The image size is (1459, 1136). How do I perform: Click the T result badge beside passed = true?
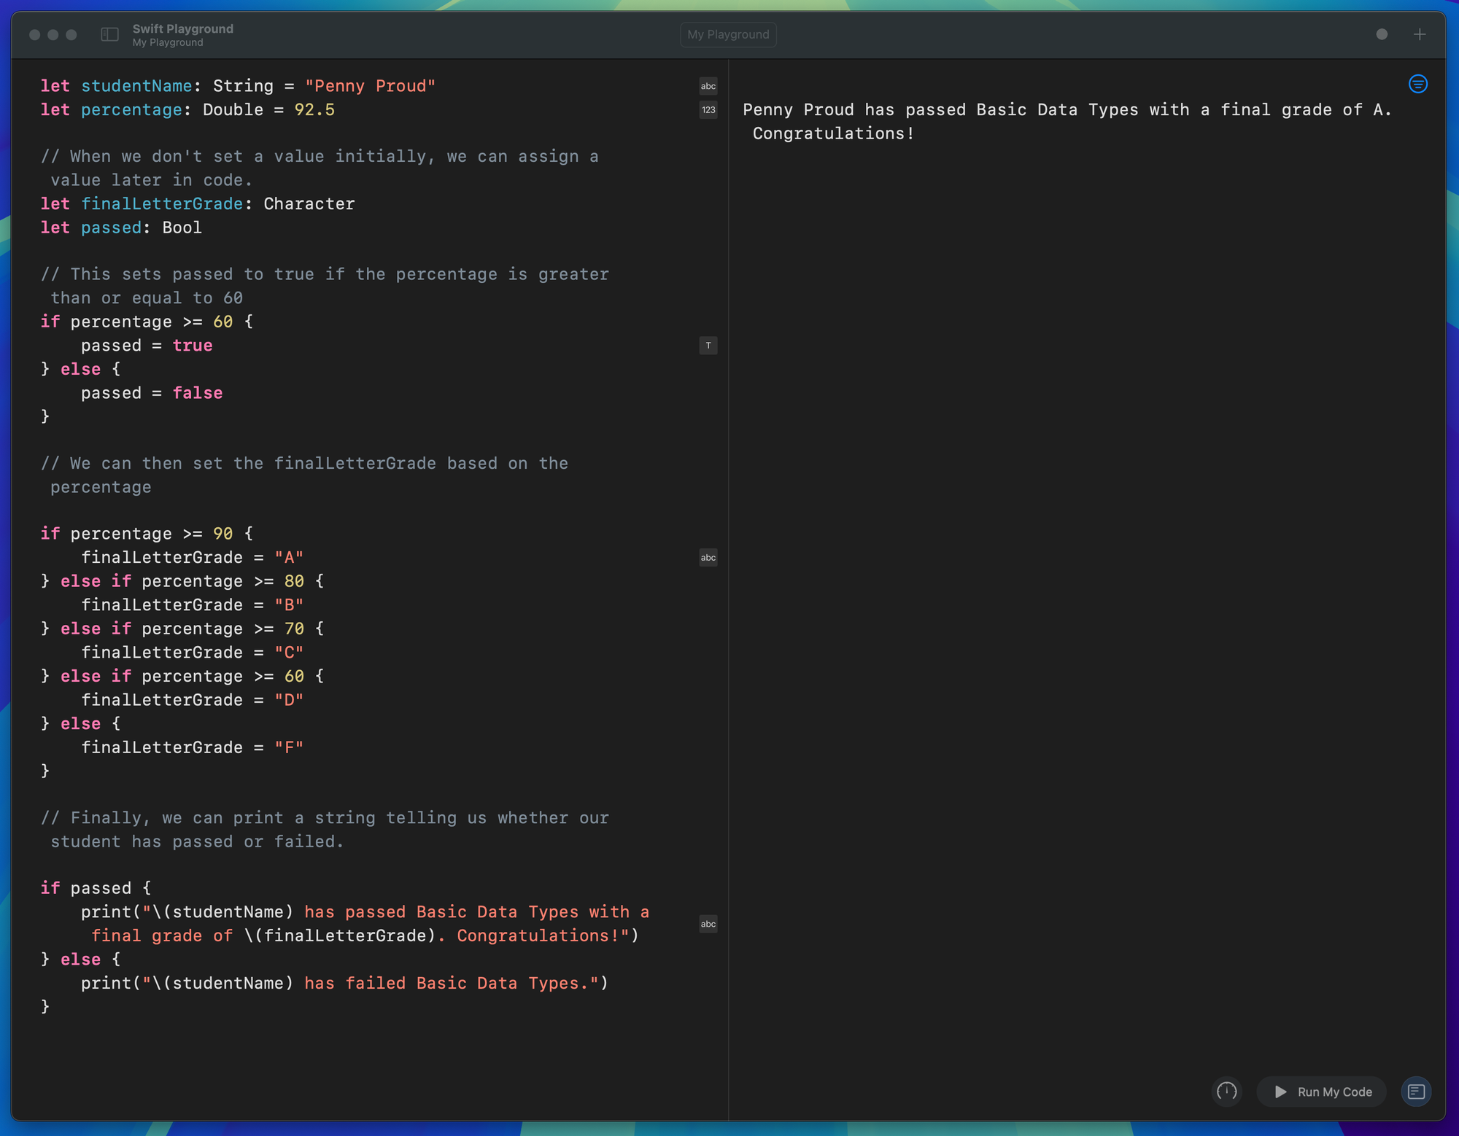[708, 346]
